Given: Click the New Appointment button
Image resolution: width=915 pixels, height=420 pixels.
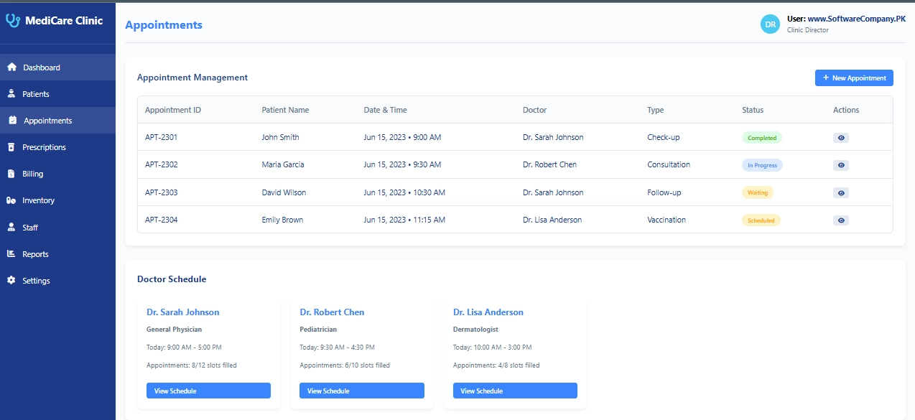Looking at the screenshot, I should click(x=854, y=78).
